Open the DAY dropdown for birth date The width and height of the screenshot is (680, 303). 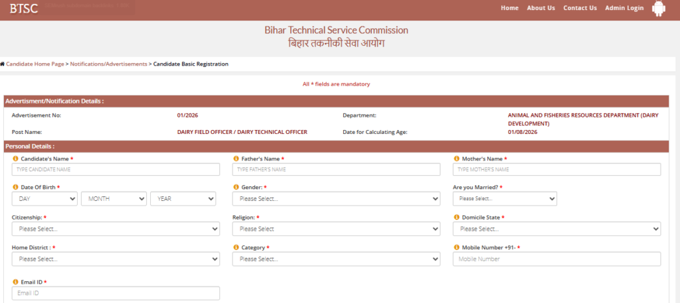pyautogui.click(x=44, y=198)
